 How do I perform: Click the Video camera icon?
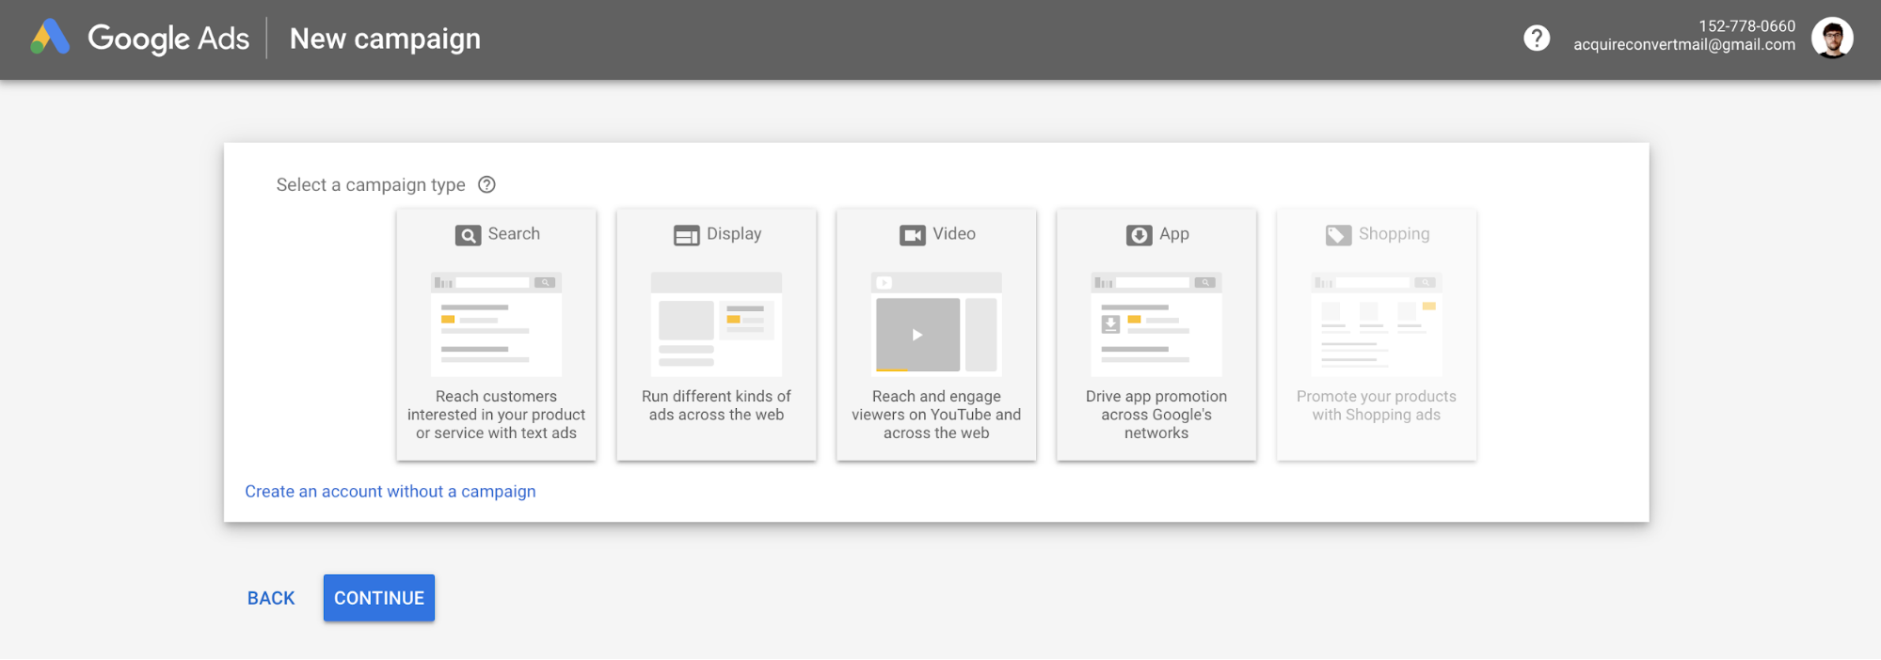[x=912, y=235]
